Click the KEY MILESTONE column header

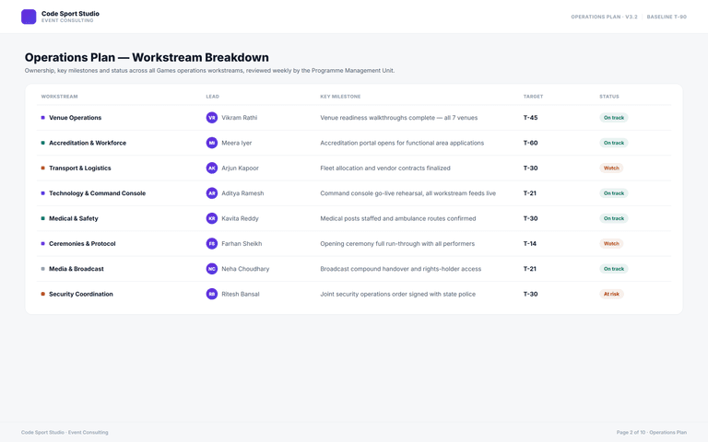tap(340, 97)
